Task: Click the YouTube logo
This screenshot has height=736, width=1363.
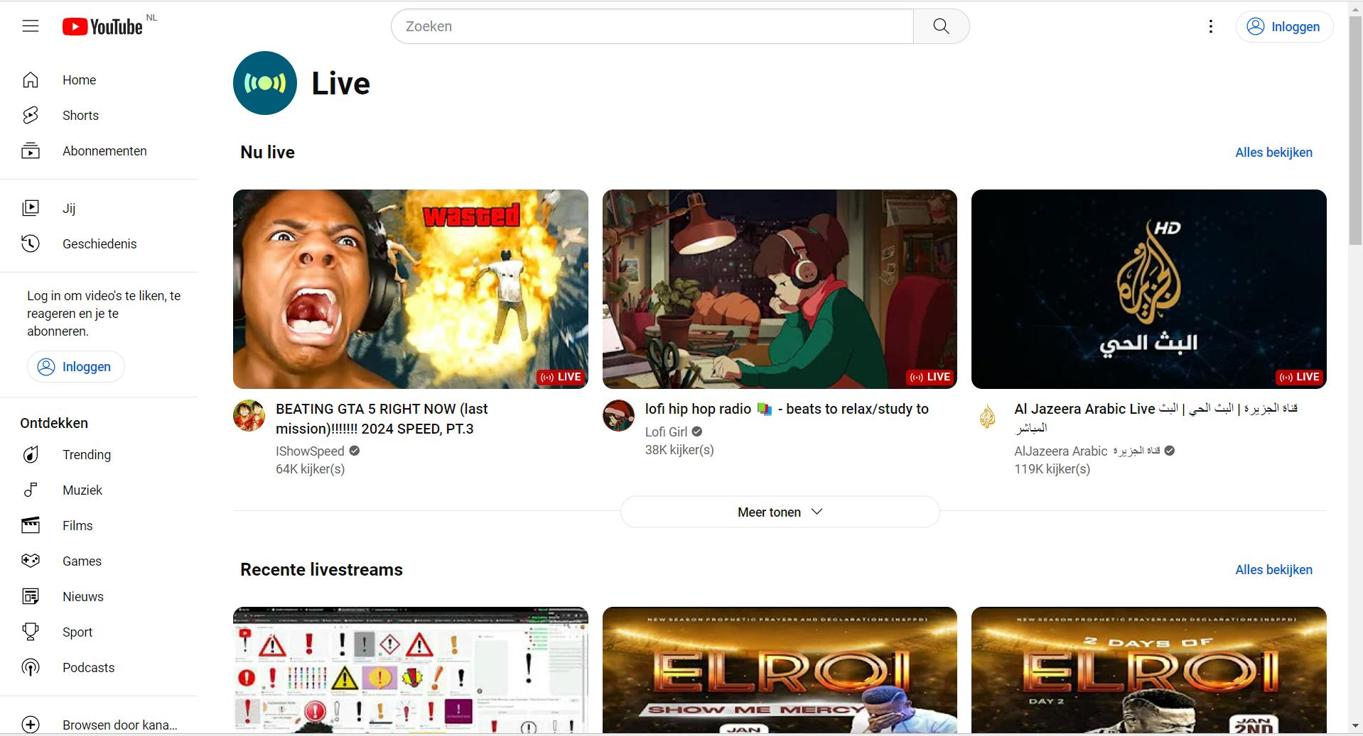Action: click(x=103, y=27)
